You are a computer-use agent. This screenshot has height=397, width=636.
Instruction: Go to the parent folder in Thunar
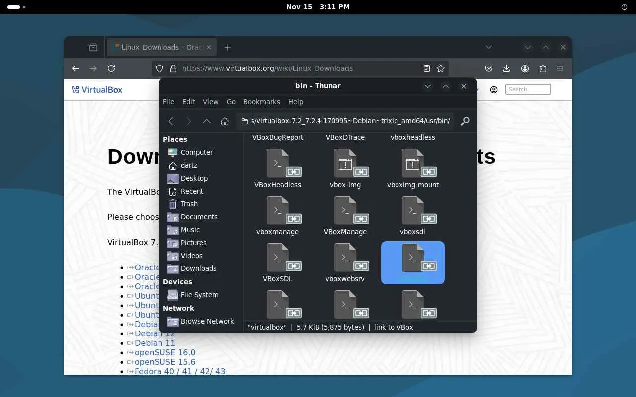point(207,121)
